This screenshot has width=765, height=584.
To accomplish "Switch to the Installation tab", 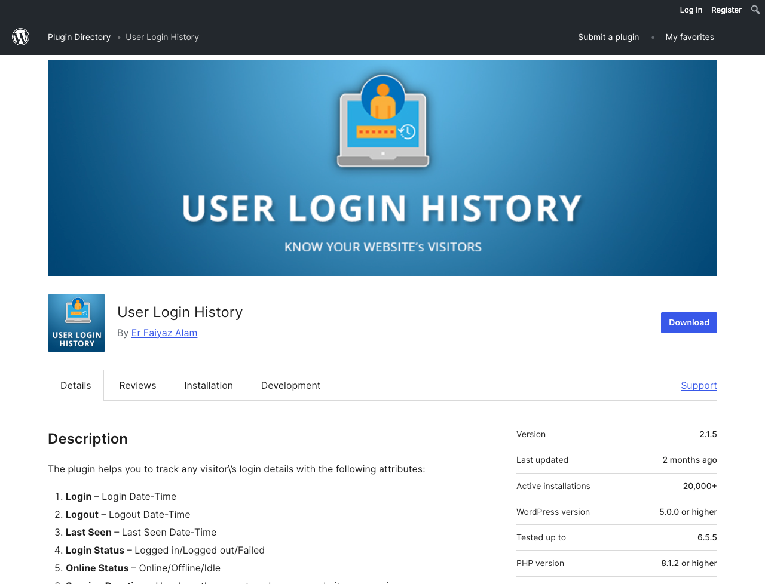I will click(x=209, y=385).
